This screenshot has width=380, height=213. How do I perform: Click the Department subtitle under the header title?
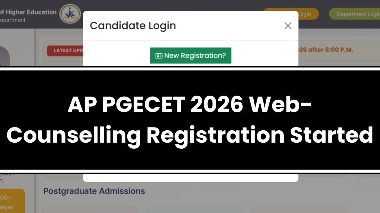[x=13, y=20]
